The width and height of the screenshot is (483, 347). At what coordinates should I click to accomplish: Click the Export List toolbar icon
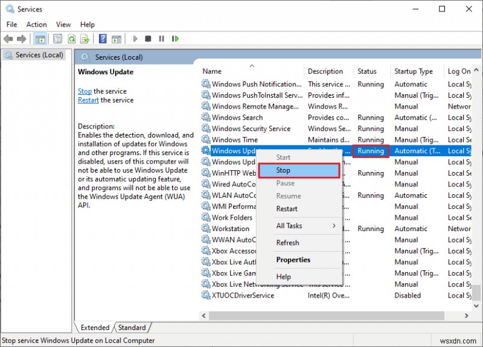click(x=85, y=39)
